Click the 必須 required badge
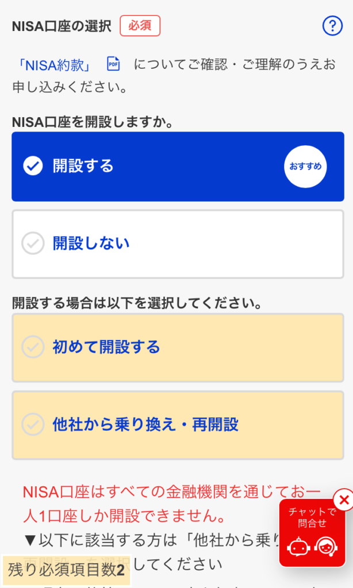 click(140, 26)
